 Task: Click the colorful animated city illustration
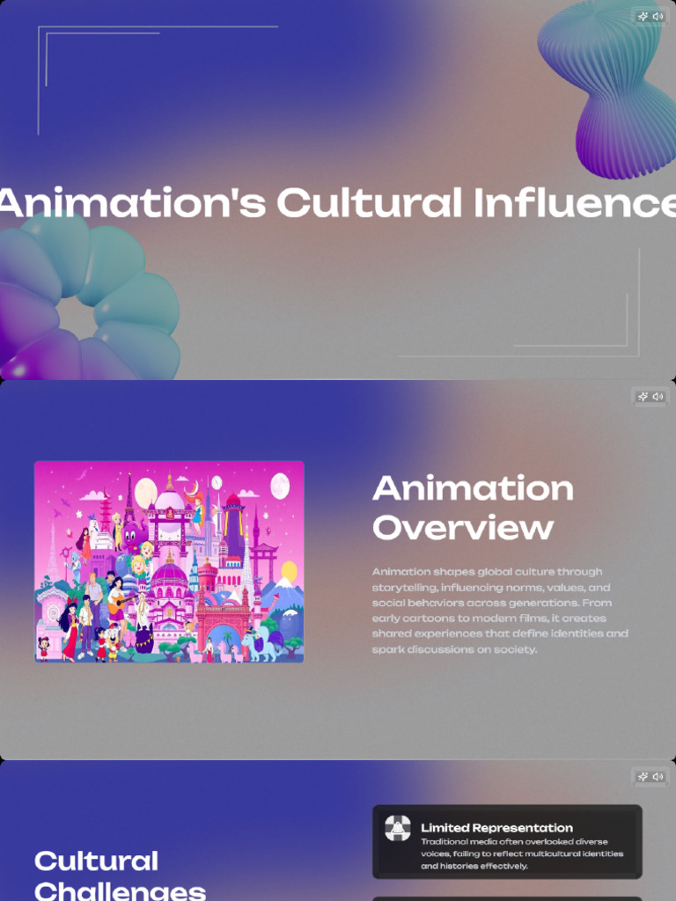coord(169,562)
